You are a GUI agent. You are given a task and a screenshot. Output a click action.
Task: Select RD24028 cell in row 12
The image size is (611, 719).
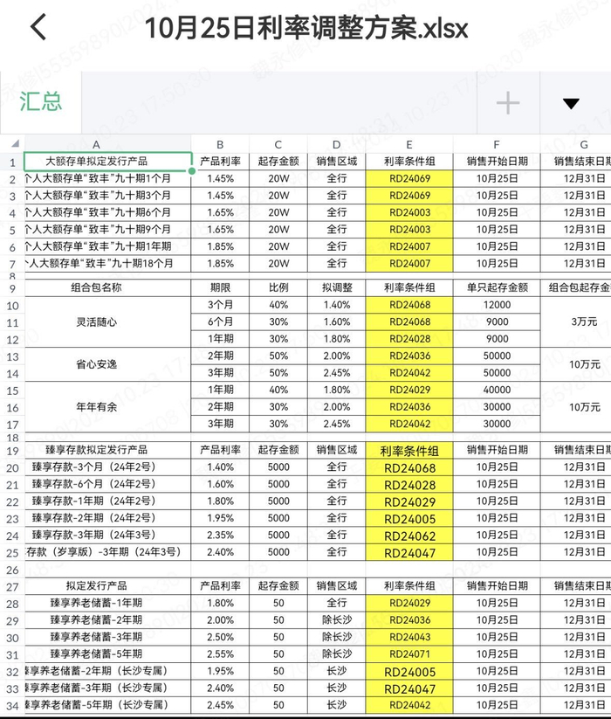pyautogui.click(x=409, y=338)
